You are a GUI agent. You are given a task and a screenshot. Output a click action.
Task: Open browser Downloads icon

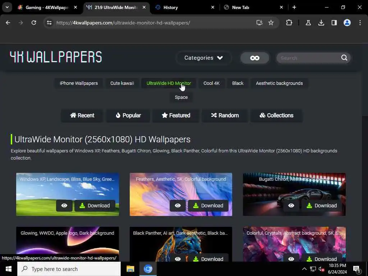[x=321, y=23]
